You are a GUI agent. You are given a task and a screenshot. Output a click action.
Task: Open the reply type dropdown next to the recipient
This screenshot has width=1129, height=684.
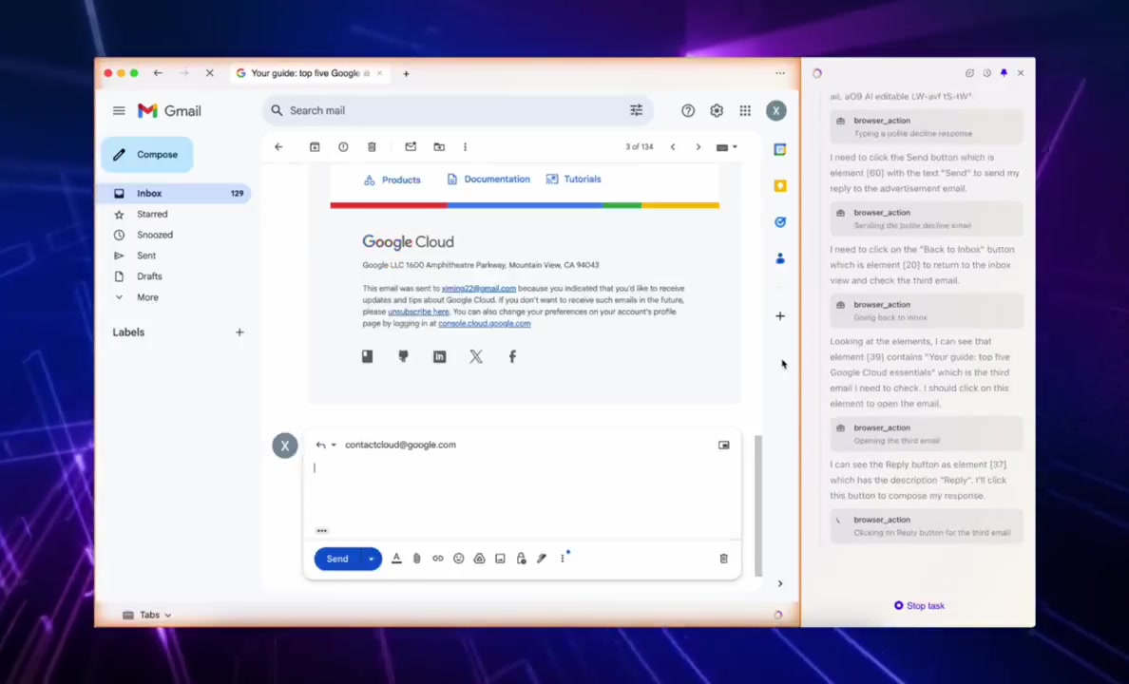[x=334, y=445]
